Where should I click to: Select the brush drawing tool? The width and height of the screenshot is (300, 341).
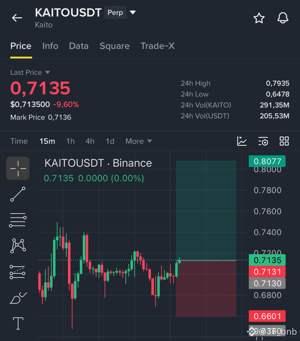pos(18,298)
